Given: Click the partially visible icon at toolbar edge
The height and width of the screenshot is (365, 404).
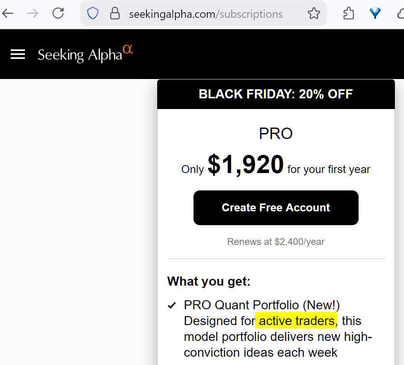Looking at the screenshot, I should pyautogui.click(x=401, y=13).
